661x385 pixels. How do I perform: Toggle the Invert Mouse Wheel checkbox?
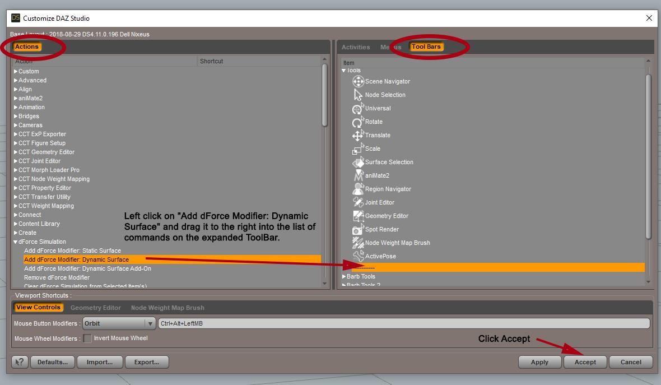tap(87, 338)
